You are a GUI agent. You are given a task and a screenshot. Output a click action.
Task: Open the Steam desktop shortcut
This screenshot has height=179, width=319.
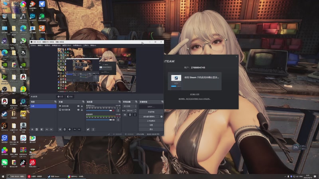point(4,115)
